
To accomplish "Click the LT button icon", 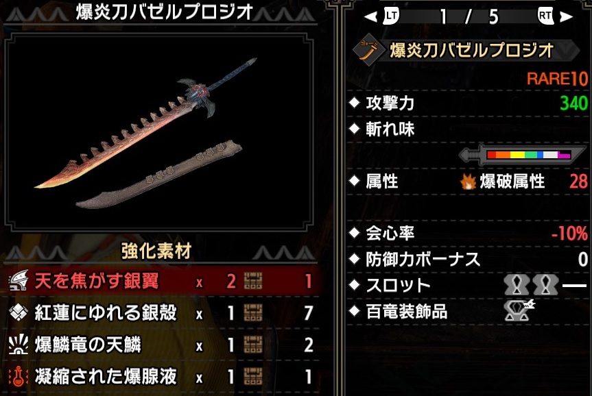I will pos(391,16).
